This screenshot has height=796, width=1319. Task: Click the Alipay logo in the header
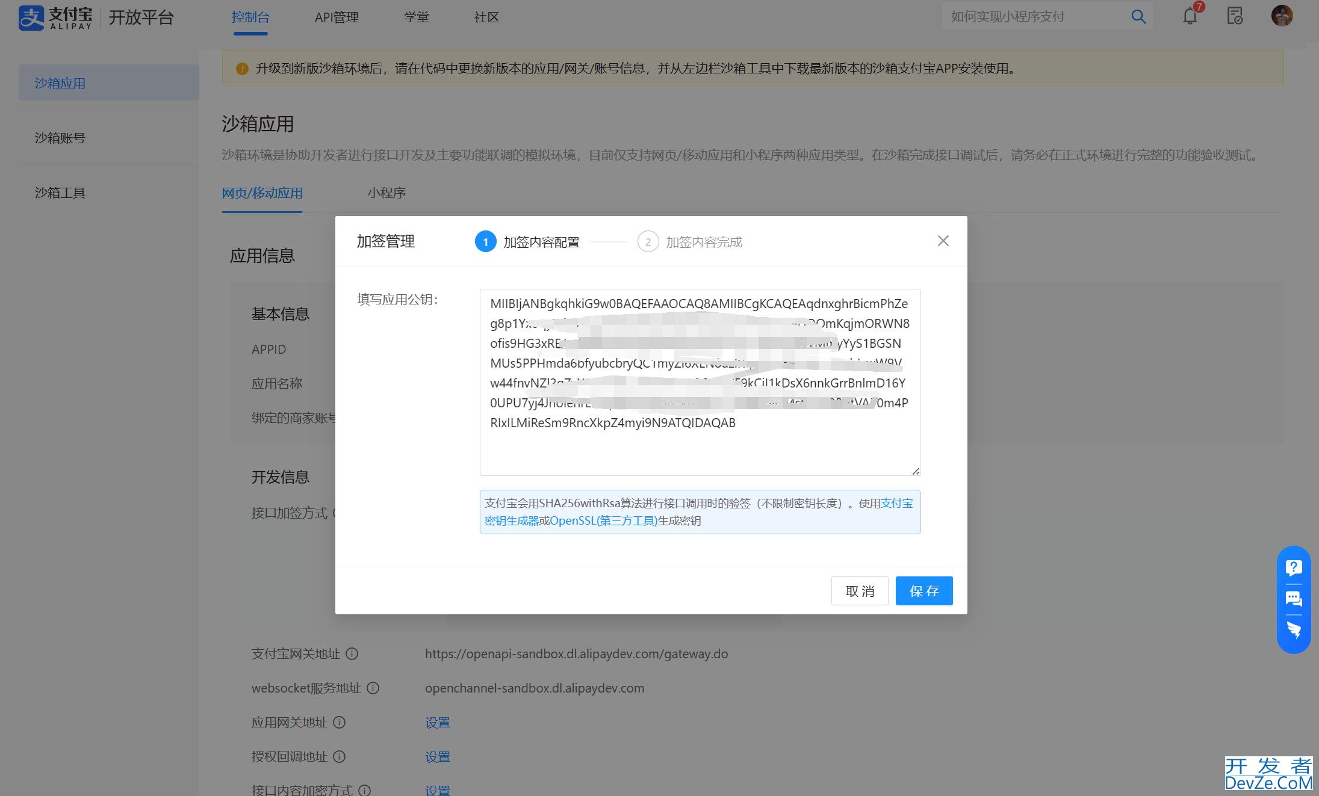tap(55, 17)
